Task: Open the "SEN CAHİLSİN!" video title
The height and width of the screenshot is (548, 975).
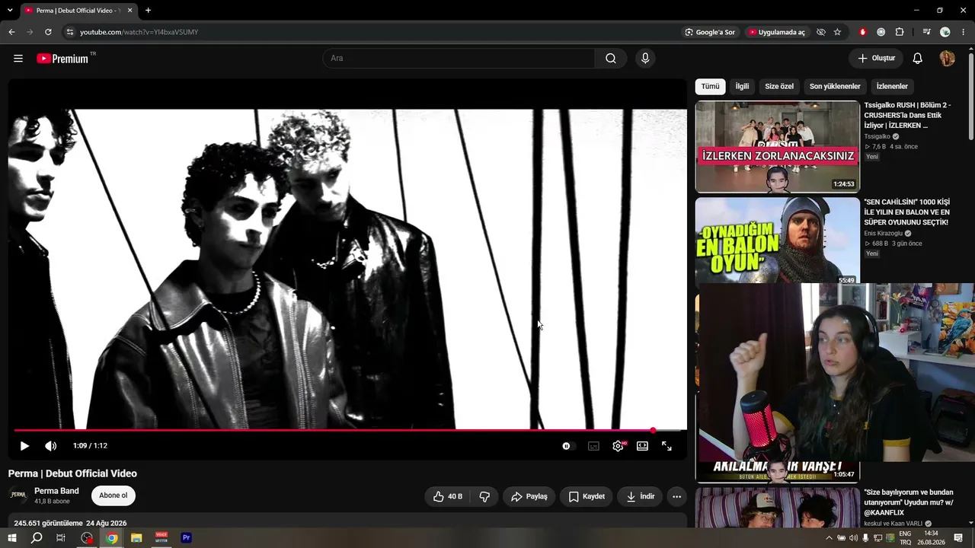Action: coord(906,212)
